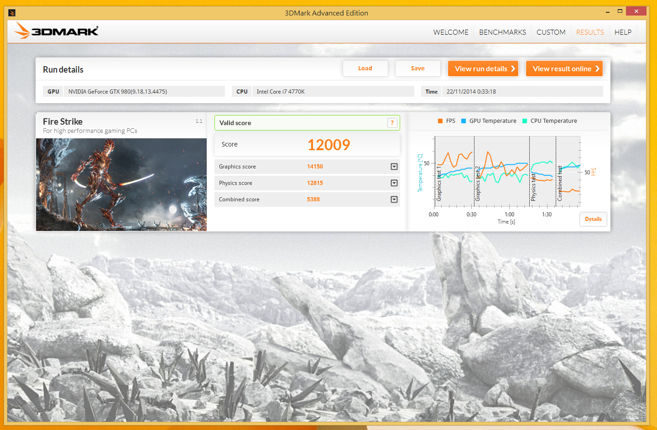
Task: Click the CPU field Intel Core i7 4770K
Action: click(333, 91)
